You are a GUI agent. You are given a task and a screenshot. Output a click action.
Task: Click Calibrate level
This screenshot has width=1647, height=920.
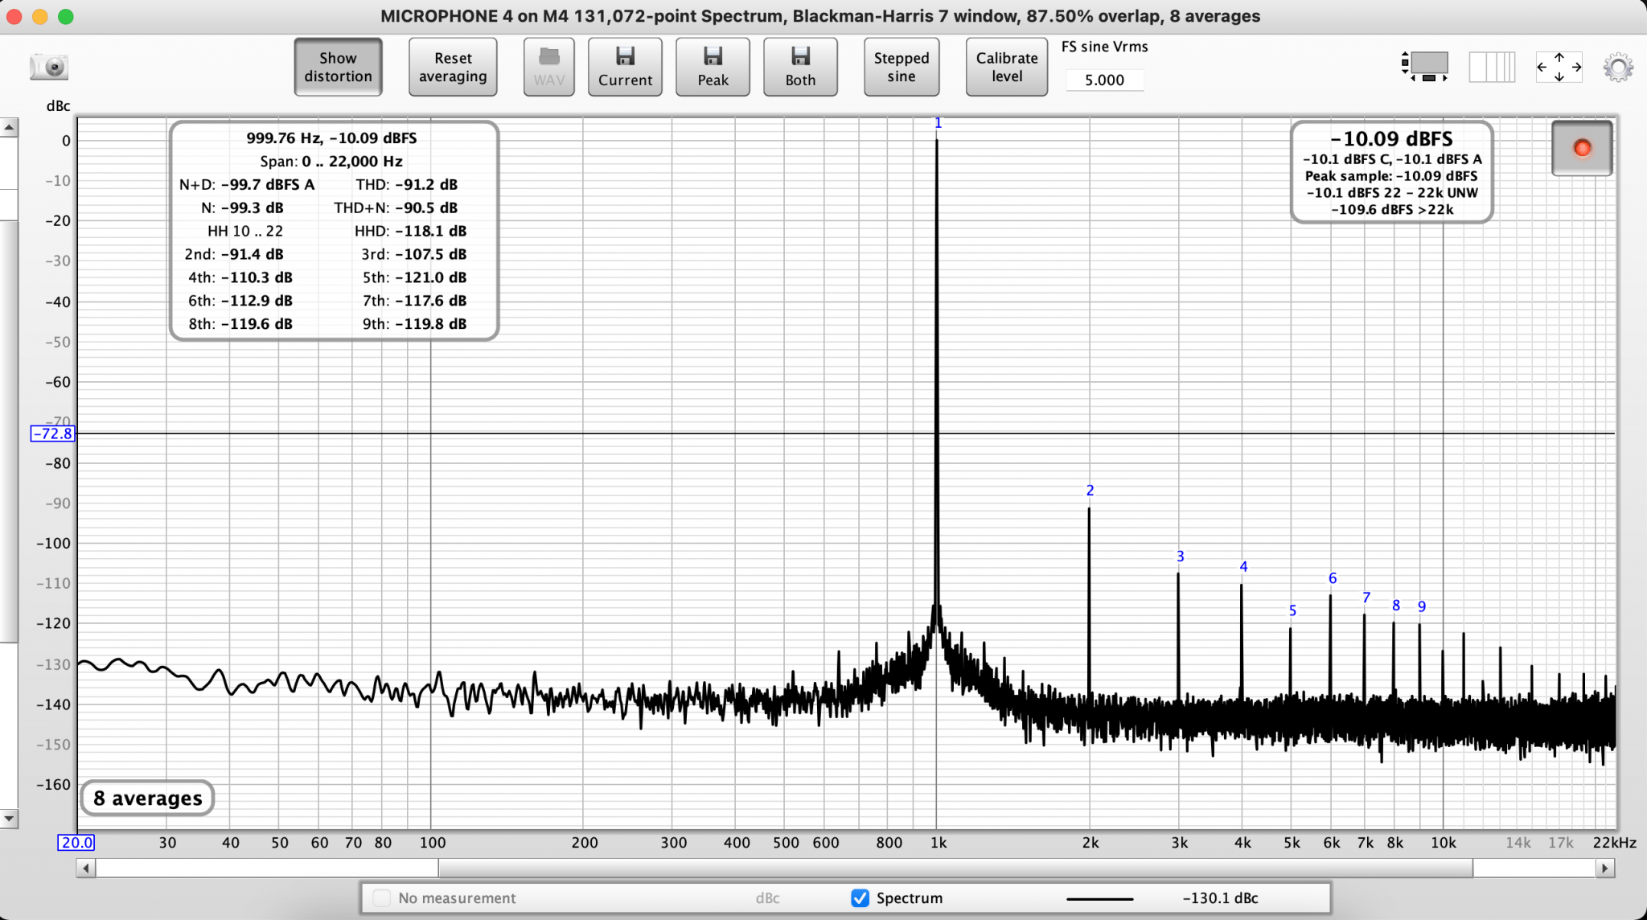[x=1007, y=67]
